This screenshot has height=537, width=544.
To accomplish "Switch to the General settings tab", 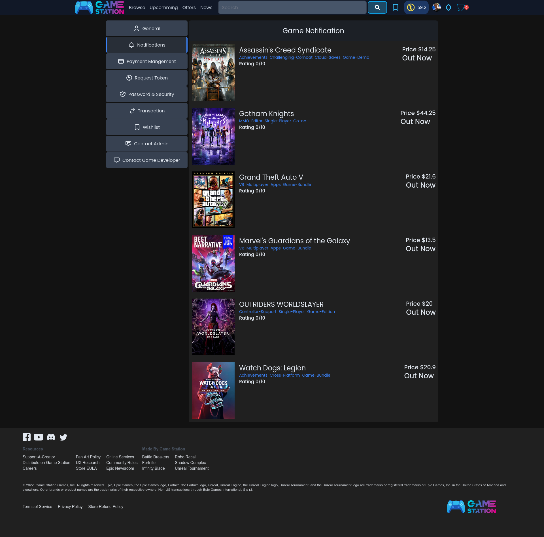I will (147, 28).
